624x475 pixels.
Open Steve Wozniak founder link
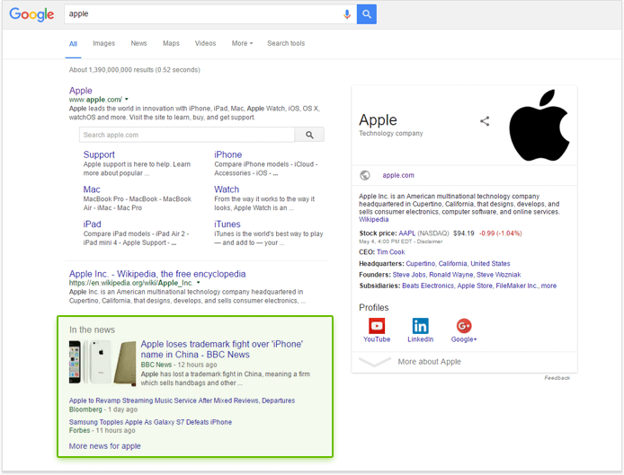click(499, 275)
